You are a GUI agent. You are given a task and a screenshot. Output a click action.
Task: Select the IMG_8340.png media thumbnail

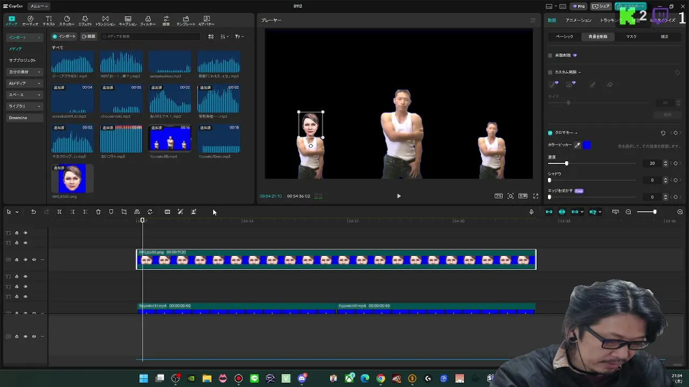[72, 178]
